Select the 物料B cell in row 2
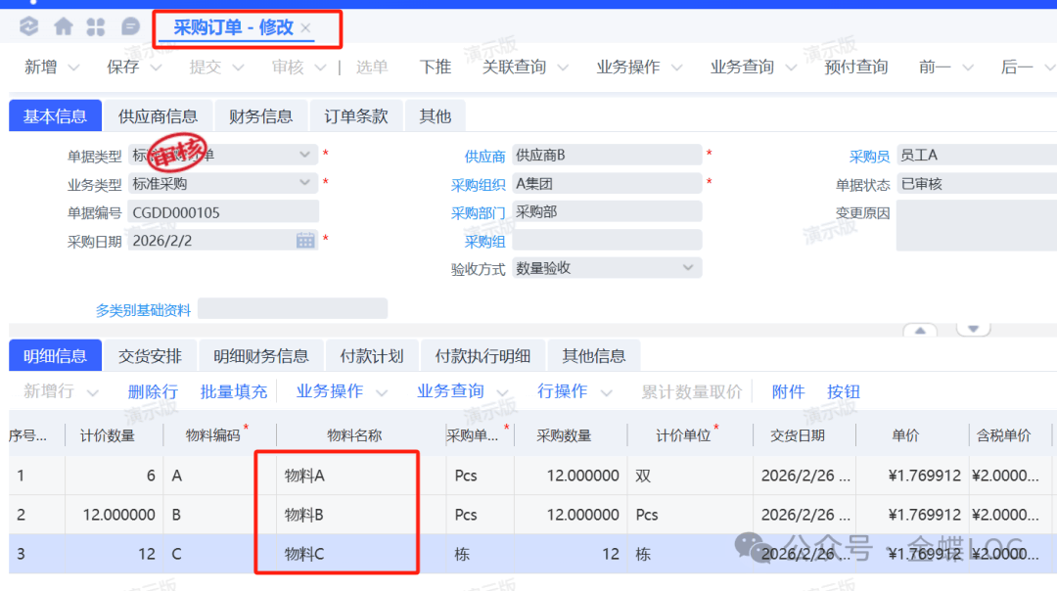The height and width of the screenshot is (591, 1057). click(x=337, y=515)
